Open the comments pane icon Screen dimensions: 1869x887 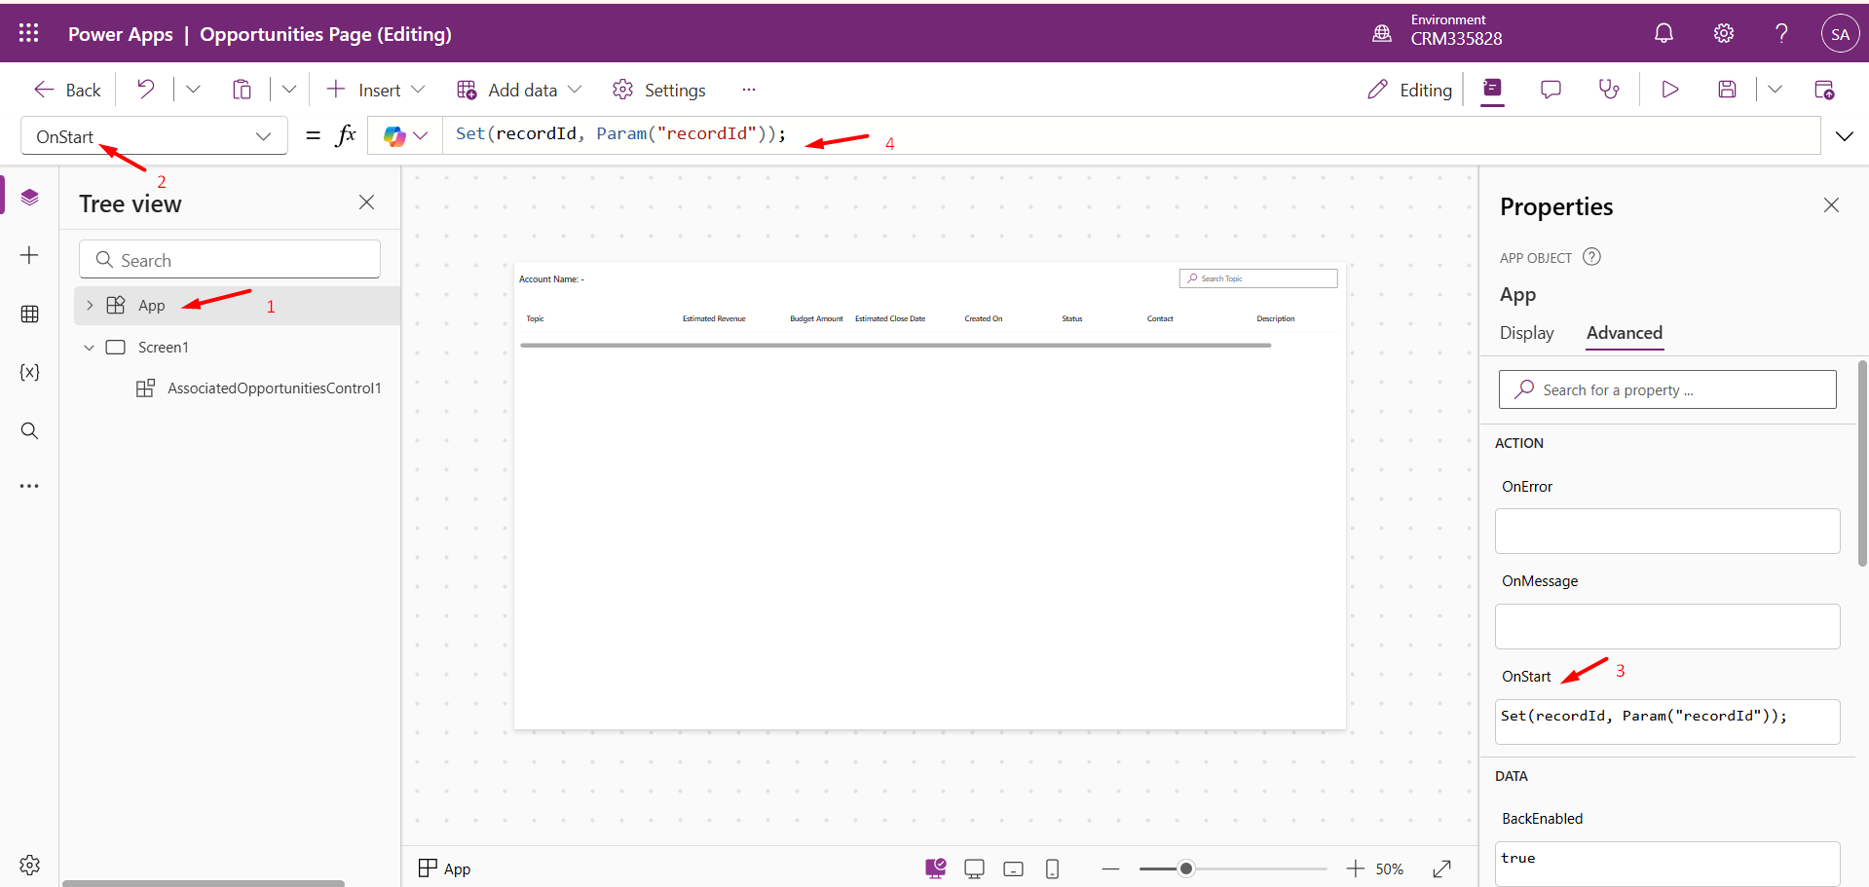tap(1551, 90)
